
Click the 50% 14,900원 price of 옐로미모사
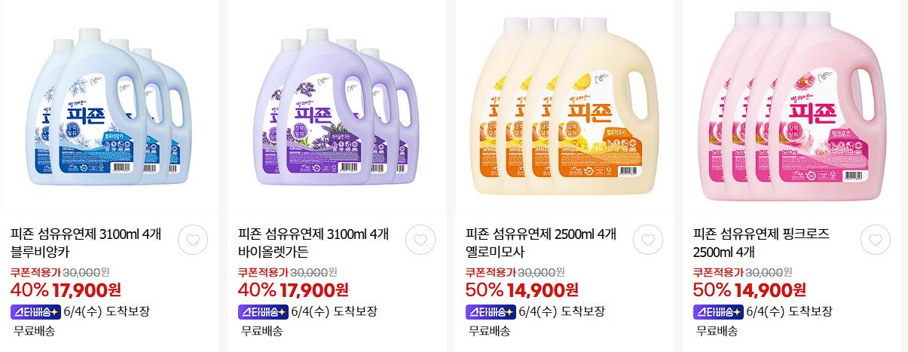pos(521,289)
